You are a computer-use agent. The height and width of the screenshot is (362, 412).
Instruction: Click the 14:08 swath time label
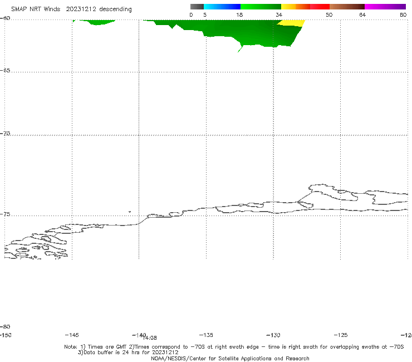click(x=150, y=338)
